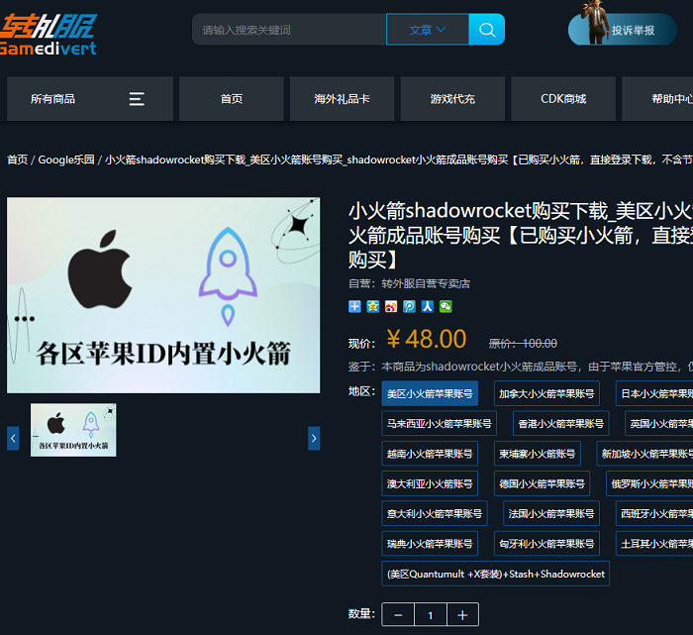Click the search keyword input field
The width and height of the screenshot is (693, 635).
coord(289,30)
